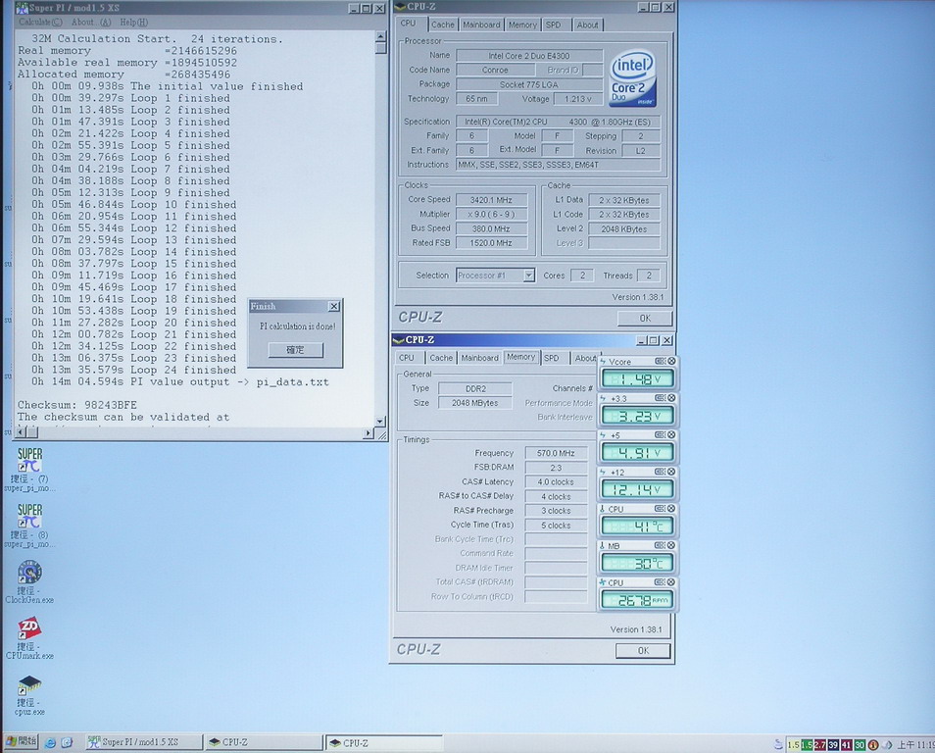Close the Vcore sensor gadget
The height and width of the screenshot is (753, 935).
pos(671,361)
